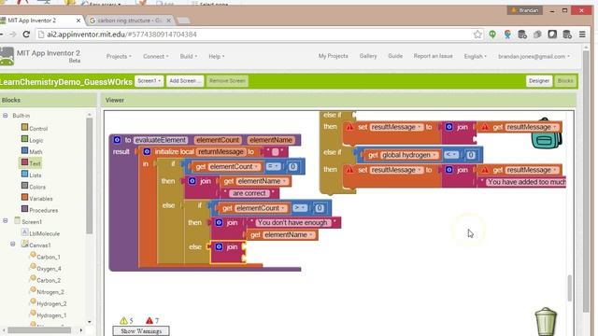Select LblMolecule component
This screenshot has width=598, height=336.
(x=44, y=233)
